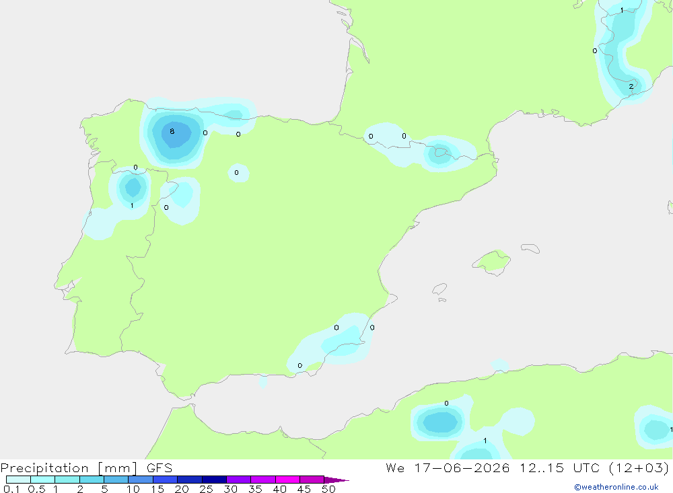
Task: Click the '50' legend scale label
Action: point(329,489)
